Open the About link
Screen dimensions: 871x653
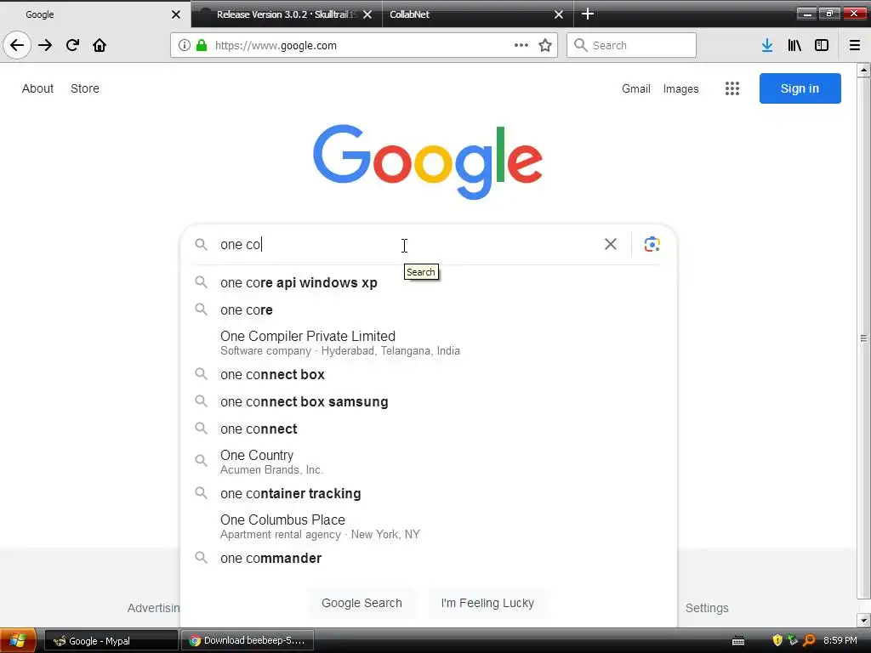[37, 88]
